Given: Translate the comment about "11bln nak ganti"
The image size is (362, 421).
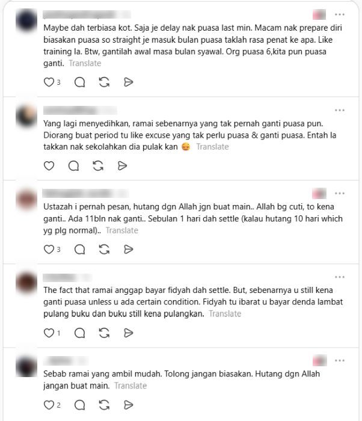Looking at the screenshot, I should click(122, 230).
